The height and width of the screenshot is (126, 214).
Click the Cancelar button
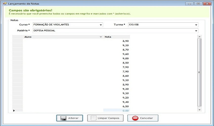pyautogui.click(x=143, y=118)
